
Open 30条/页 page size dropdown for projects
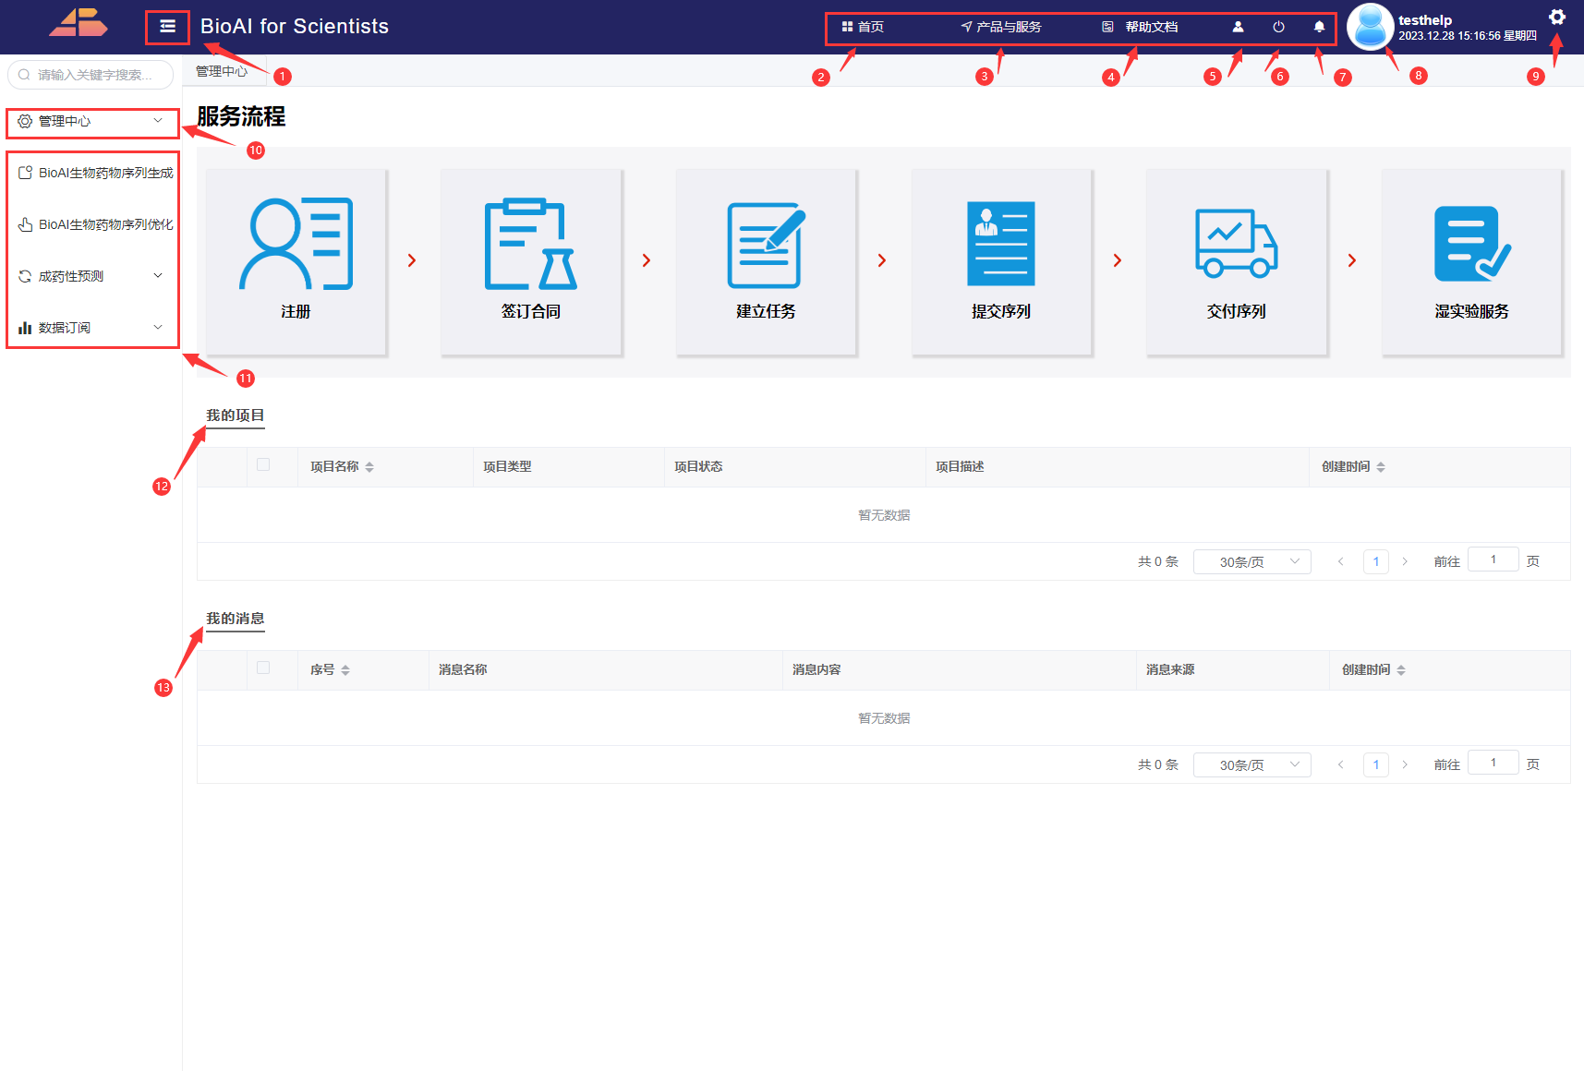[x=1251, y=561]
